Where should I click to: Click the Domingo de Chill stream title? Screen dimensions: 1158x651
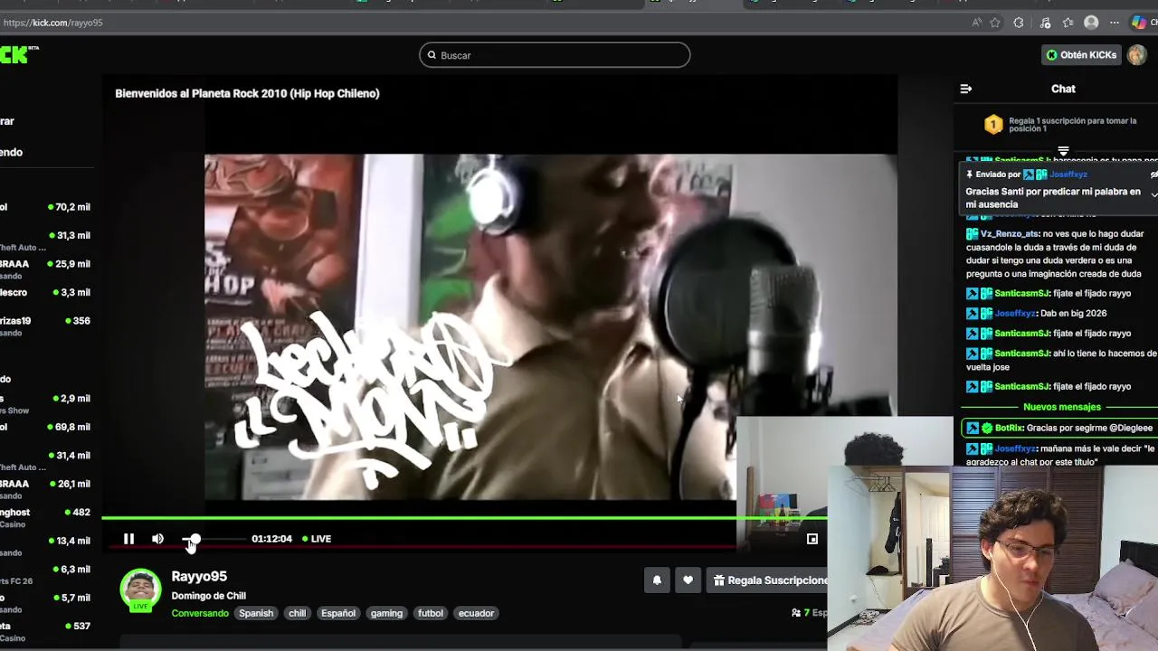209,596
